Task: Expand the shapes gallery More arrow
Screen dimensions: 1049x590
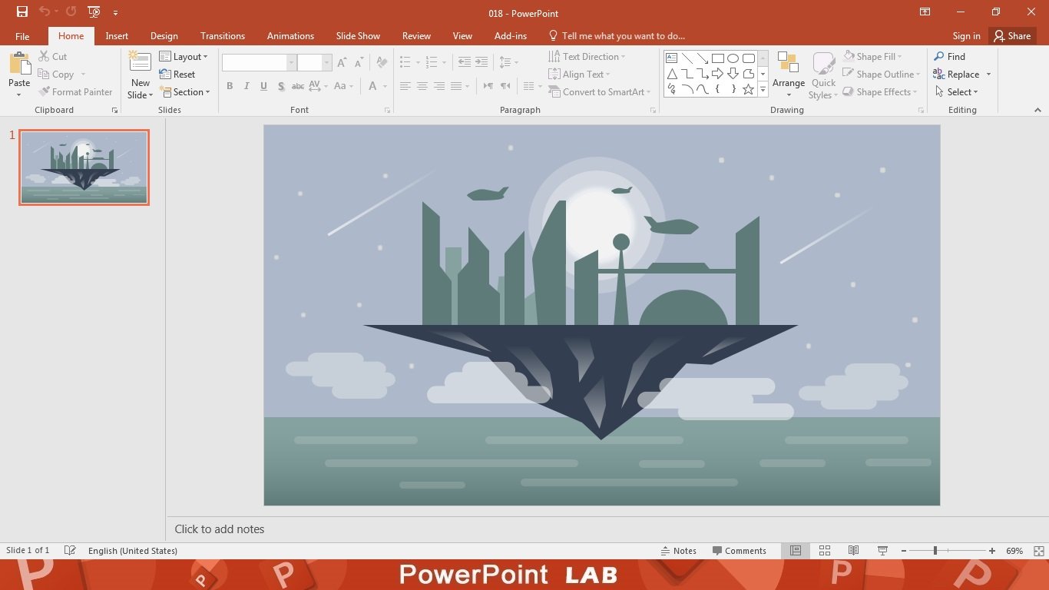Action: point(763,91)
